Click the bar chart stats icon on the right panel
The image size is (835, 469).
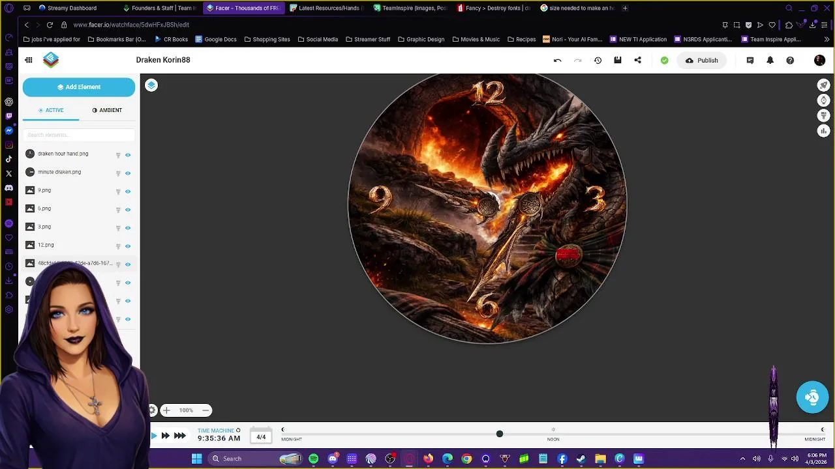823,131
